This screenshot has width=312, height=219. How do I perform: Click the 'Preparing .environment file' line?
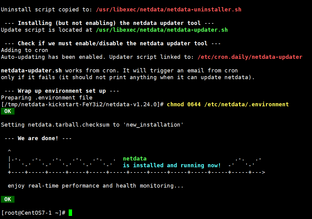(x=47, y=98)
